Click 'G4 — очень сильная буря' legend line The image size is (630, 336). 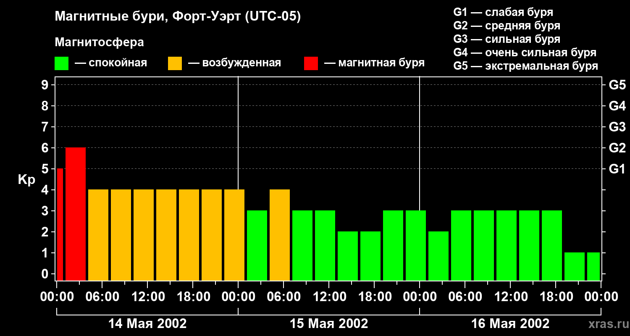(x=525, y=52)
